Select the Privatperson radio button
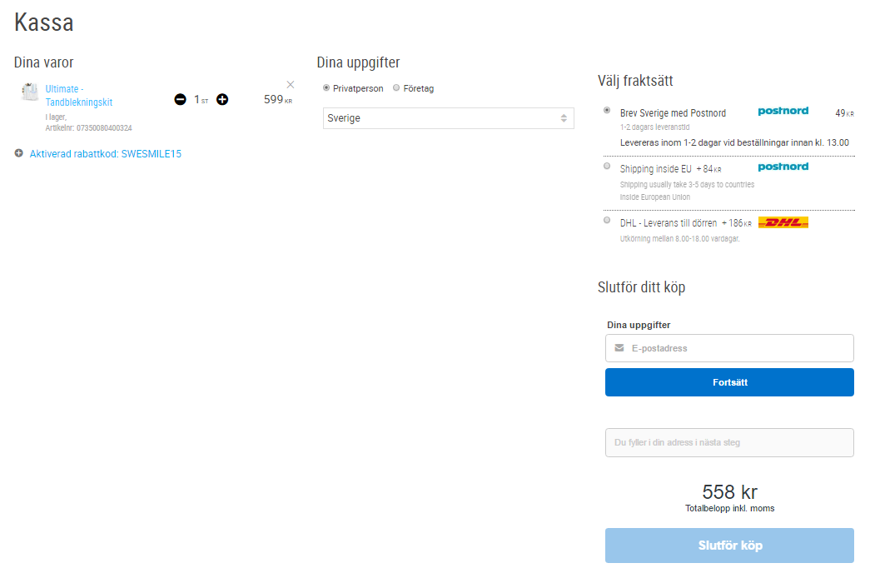The image size is (870, 573). pos(326,88)
